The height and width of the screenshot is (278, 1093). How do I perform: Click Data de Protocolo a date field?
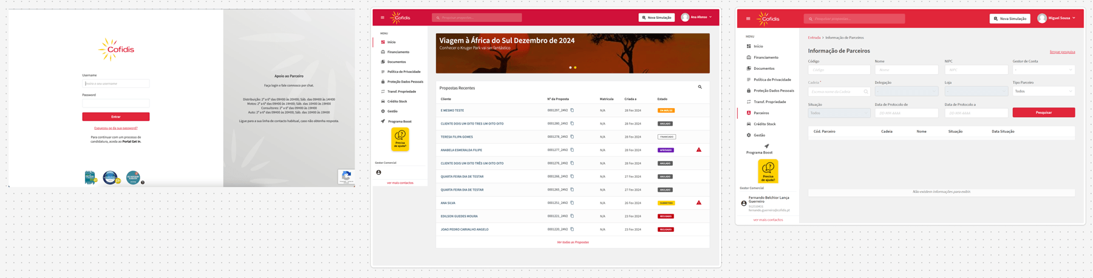[x=976, y=113]
